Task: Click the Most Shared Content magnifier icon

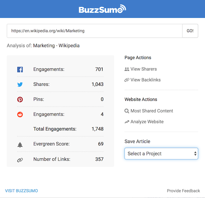Action: pyautogui.click(x=127, y=111)
